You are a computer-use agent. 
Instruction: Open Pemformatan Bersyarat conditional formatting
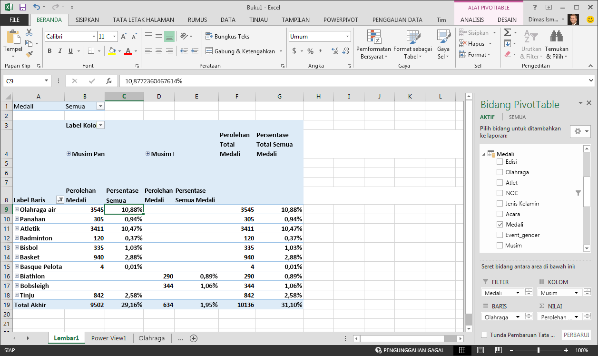(x=373, y=45)
